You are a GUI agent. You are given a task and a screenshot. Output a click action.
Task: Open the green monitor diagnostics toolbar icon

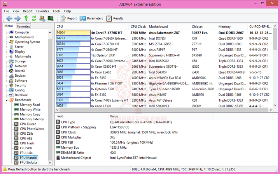pos(51,18)
